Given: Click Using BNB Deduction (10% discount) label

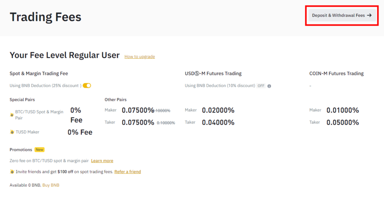Looking at the screenshot, I should click(220, 86).
